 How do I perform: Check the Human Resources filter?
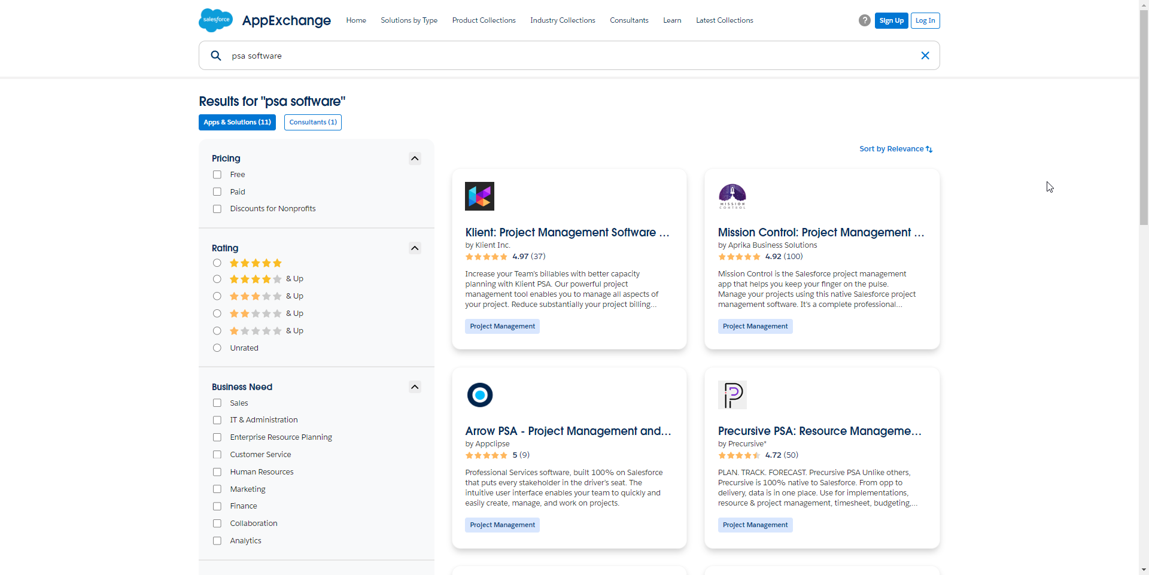click(x=217, y=472)
